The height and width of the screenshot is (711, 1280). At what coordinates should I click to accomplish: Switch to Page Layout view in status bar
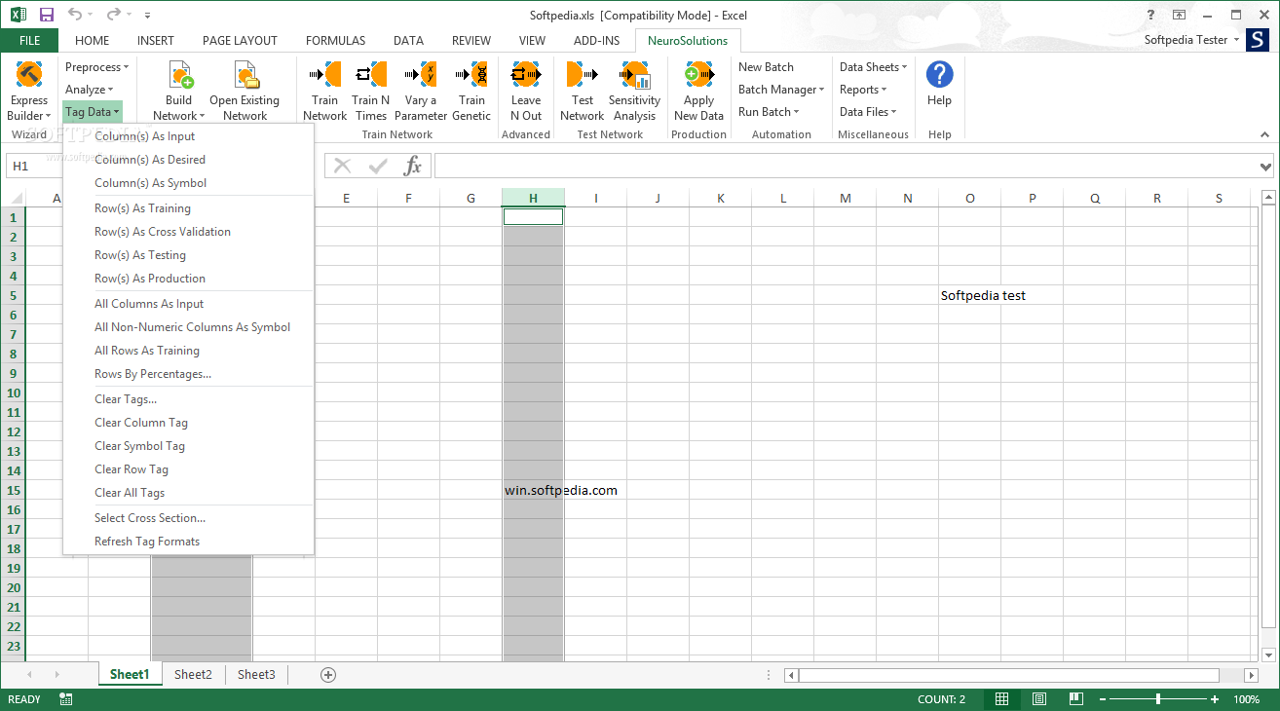click(1038, 699)
